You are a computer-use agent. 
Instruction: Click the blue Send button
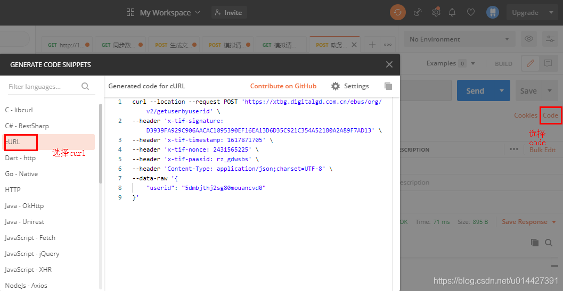[476, 90]
